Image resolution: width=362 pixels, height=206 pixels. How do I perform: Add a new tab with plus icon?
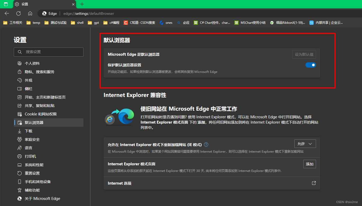[x=82, y=4]
